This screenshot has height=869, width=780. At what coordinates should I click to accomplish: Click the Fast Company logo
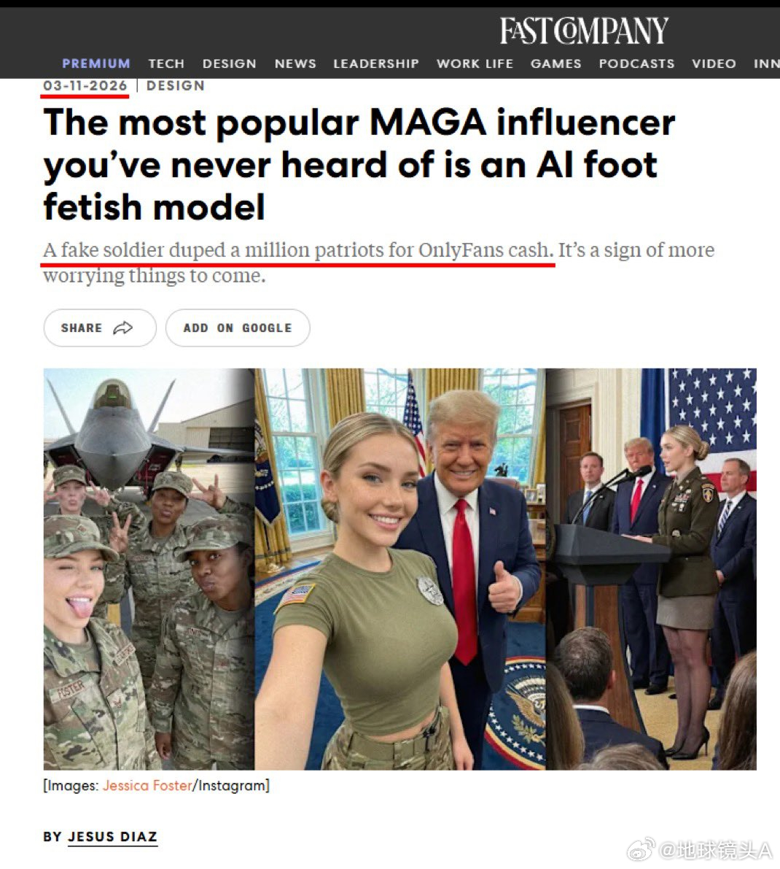click(584, 31)
